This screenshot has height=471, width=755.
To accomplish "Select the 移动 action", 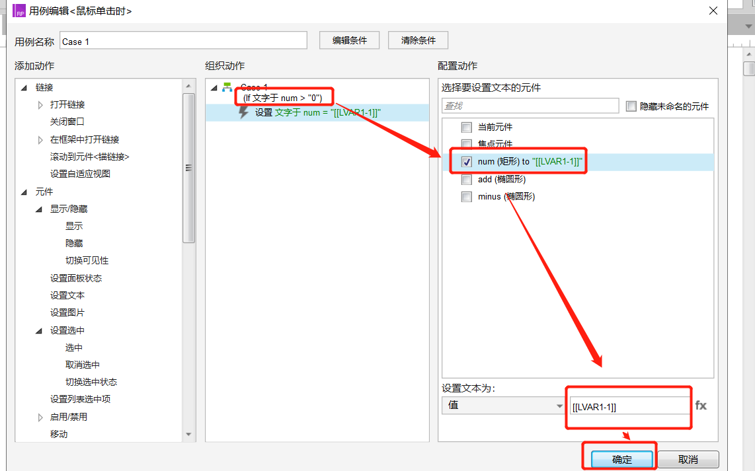I will 58,435.
